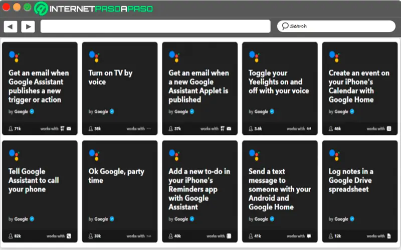Viewport: 401px width, 250px height.
Task: Click the browser forward arrow button
Action: click(x=28, y=26)
